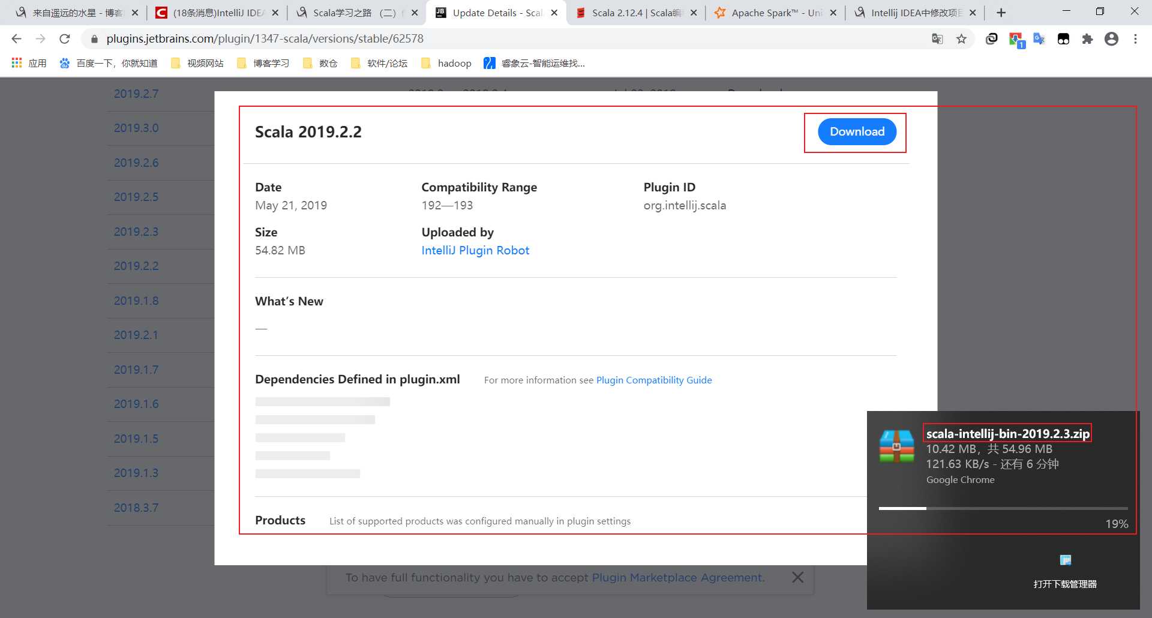This screenshot has height=618, width=1152.
Task: Select version 2019.2.5 in the list
Action: [x=136, y=197]
